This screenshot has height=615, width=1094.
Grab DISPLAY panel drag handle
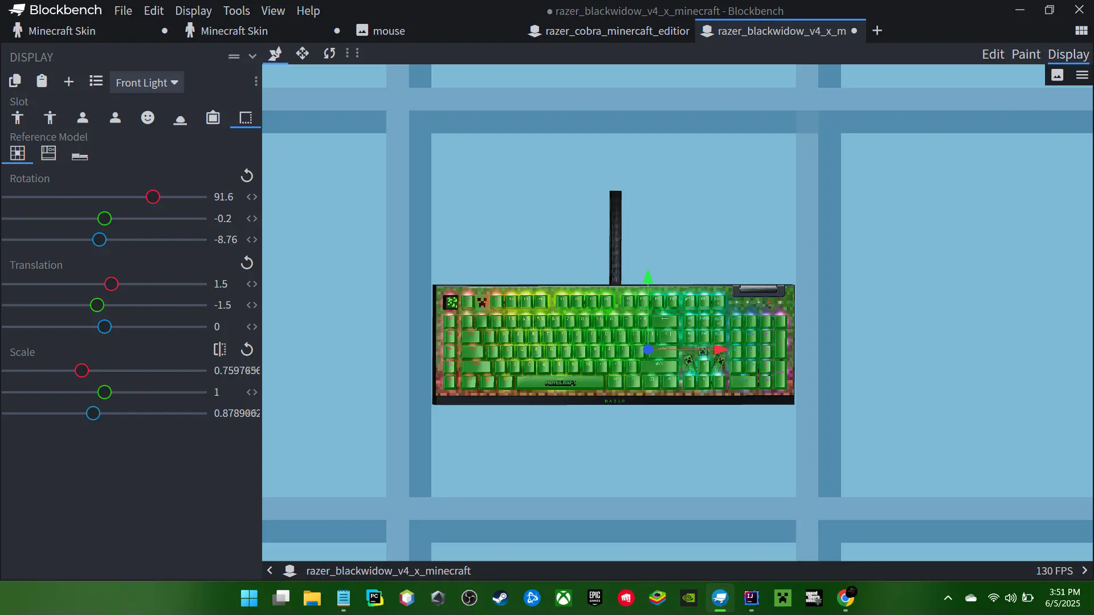pos(234,56)
